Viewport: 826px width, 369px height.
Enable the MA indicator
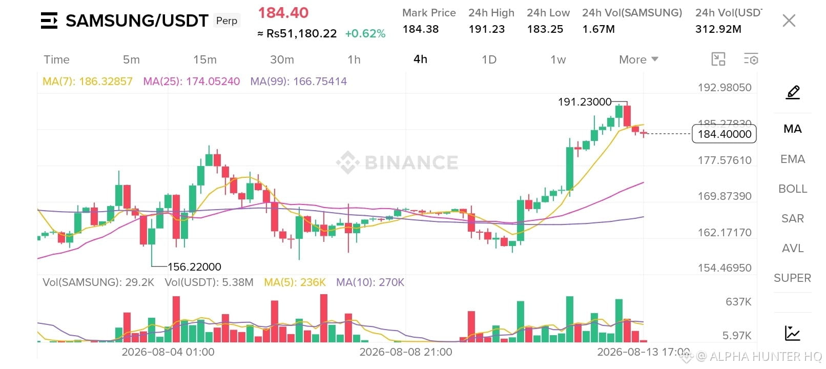point(793,129)
